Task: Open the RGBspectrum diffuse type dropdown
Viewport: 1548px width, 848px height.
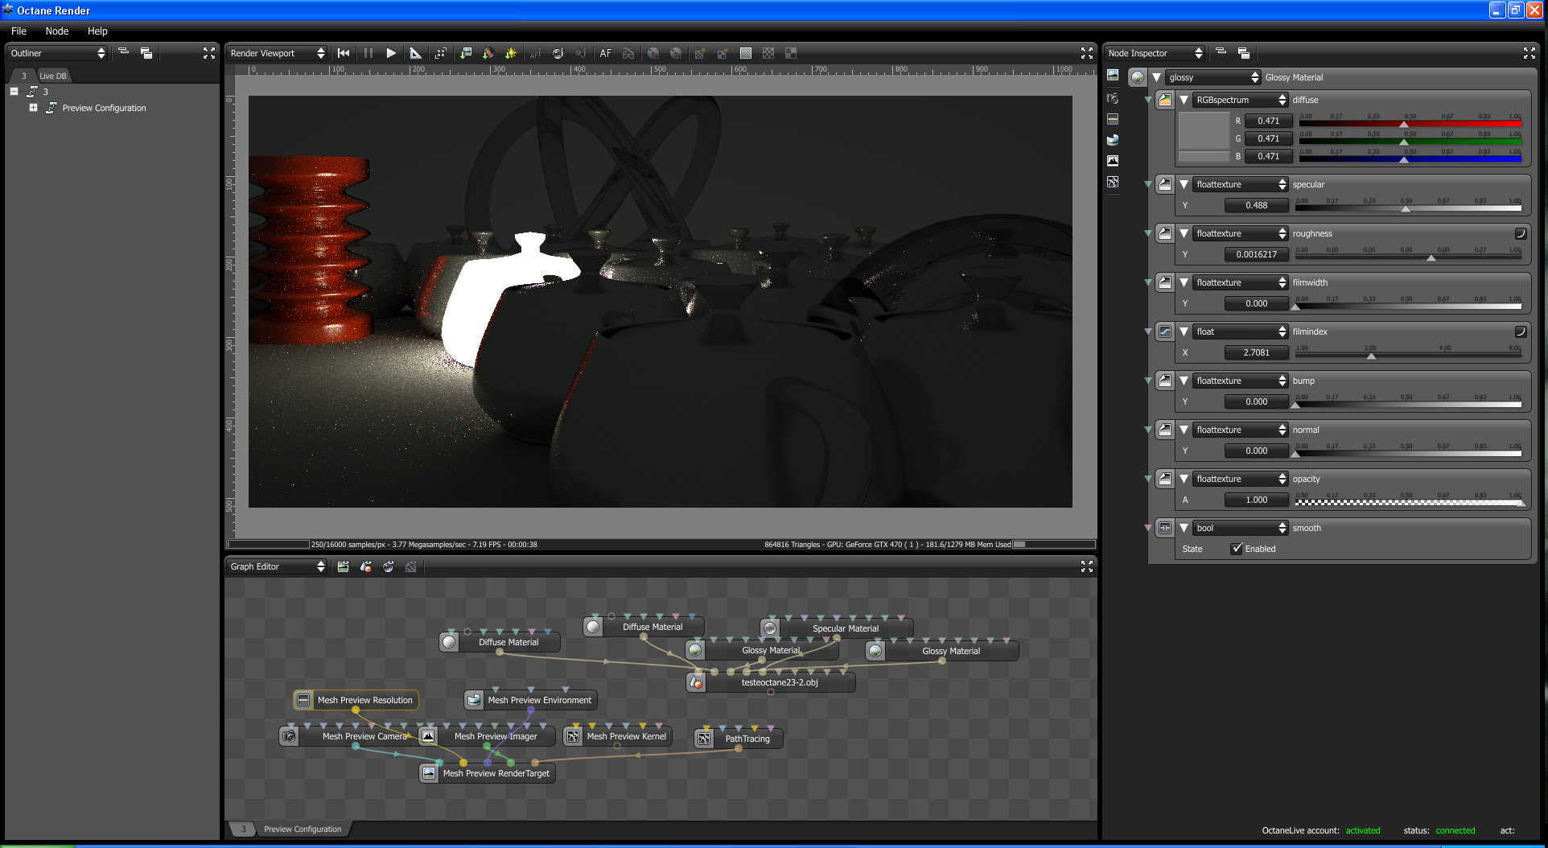Action: point(1241,100)
